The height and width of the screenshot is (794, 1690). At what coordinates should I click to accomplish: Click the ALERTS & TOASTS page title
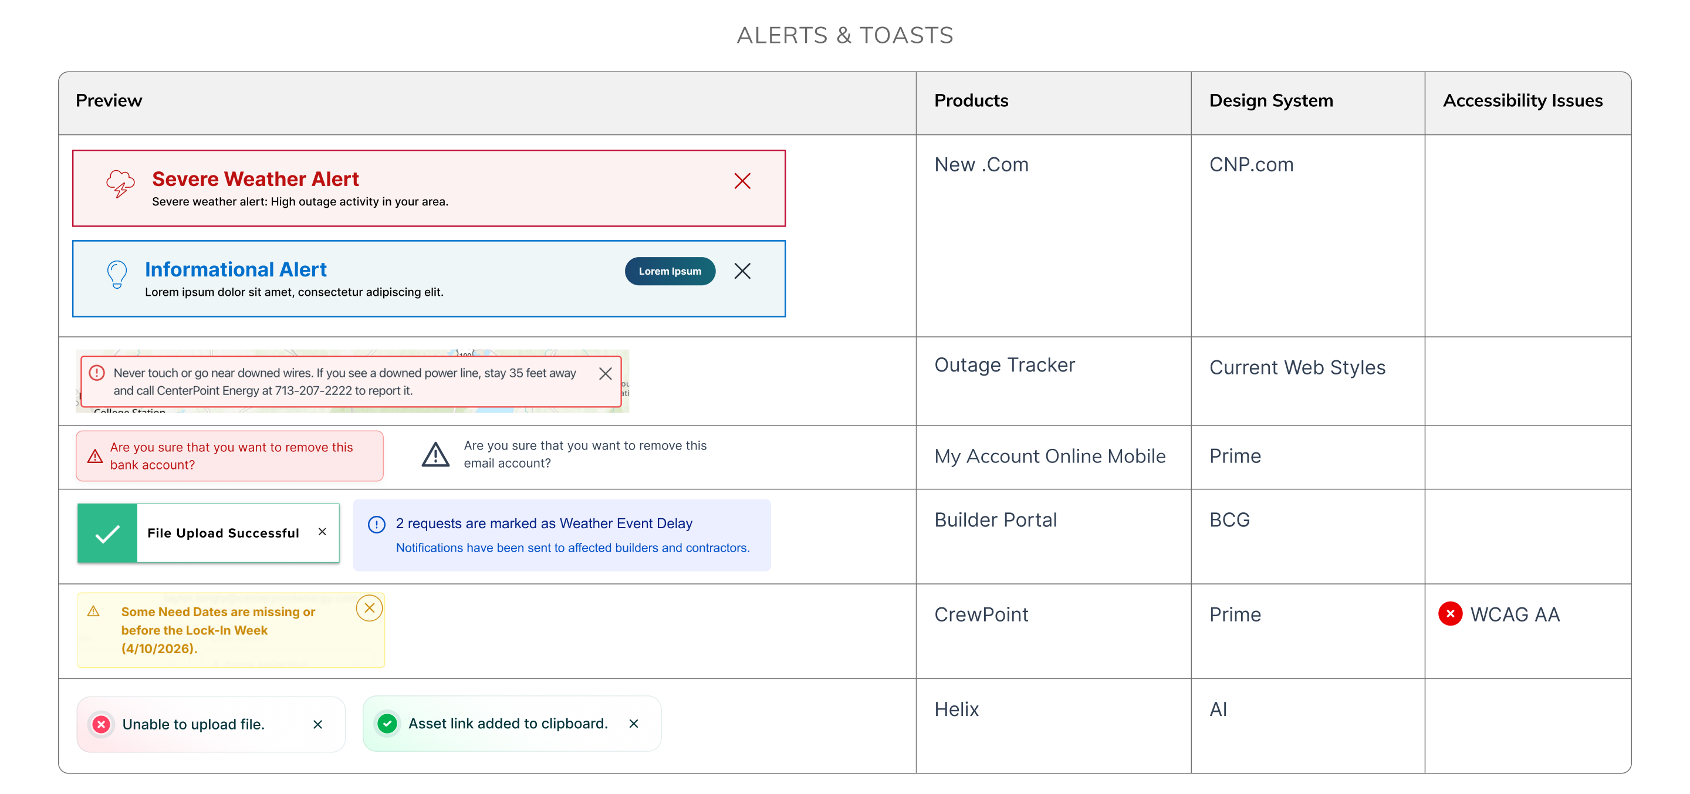pyautogui.click(x=844, y=35)
